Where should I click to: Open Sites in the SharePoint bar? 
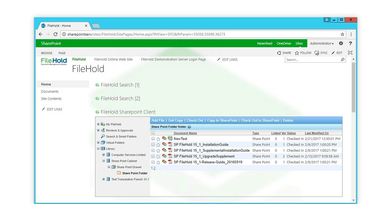click(x=299, y=44)
